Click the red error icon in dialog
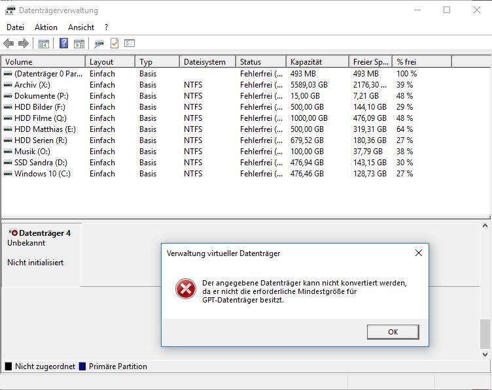 (186, 289)
